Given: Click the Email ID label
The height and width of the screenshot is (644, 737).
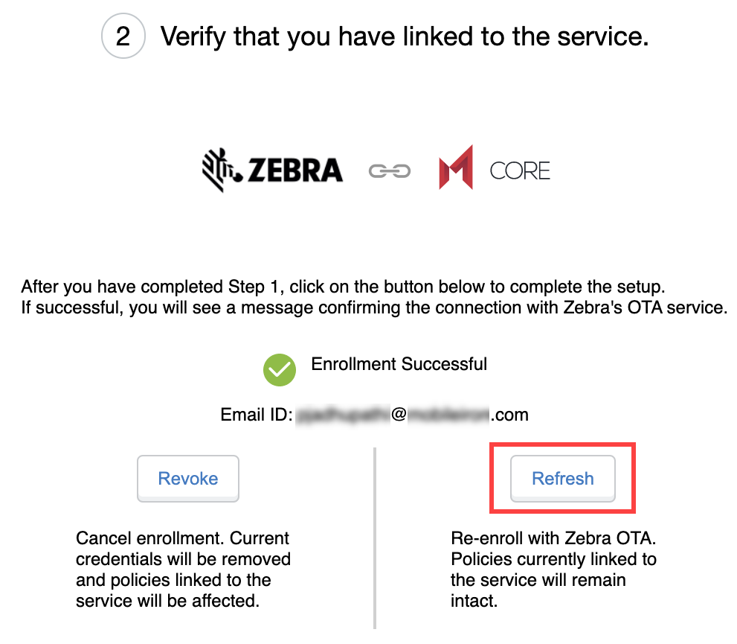Looking at the screenshot, I should 257,415.
